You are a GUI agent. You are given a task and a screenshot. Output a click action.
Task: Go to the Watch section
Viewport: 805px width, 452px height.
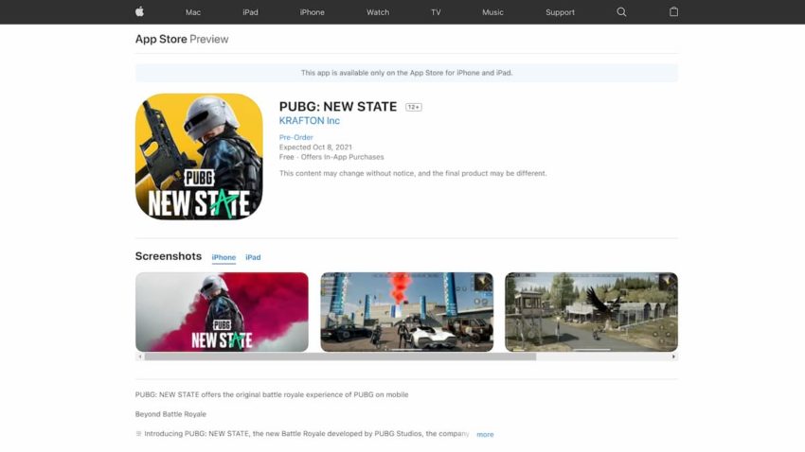378,12
